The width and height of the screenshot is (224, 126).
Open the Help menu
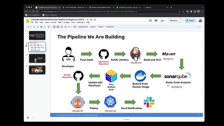tap(88, 22)
